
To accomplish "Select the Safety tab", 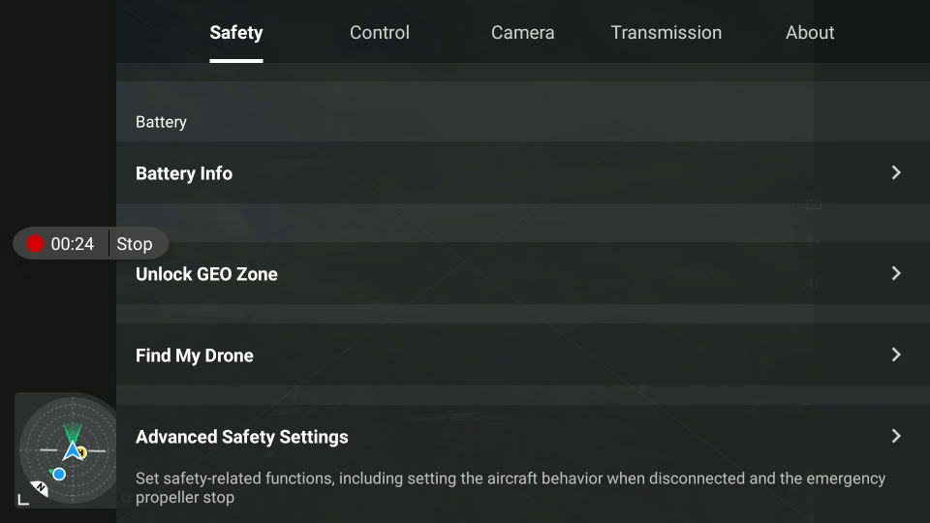I will click(x=236, y=33).
